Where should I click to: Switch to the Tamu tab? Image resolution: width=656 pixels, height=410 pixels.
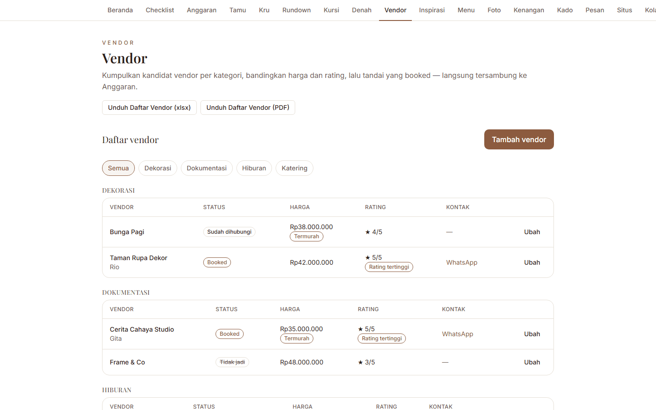tap(238, 10)
